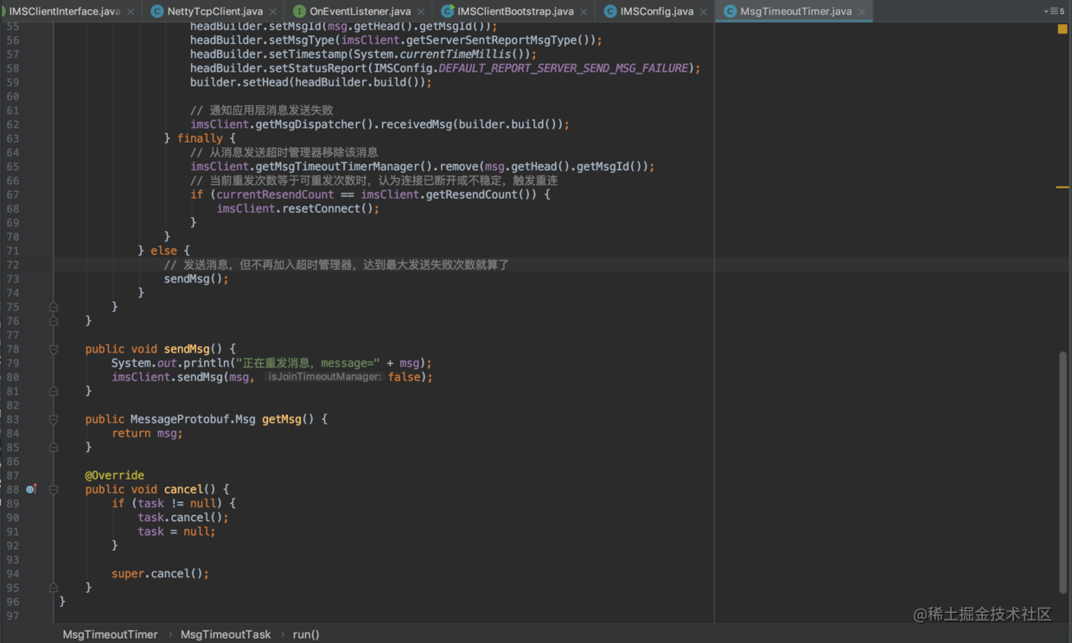Select the run() breadcrumb
The image size is (1072, 643).
click(306, 634)
